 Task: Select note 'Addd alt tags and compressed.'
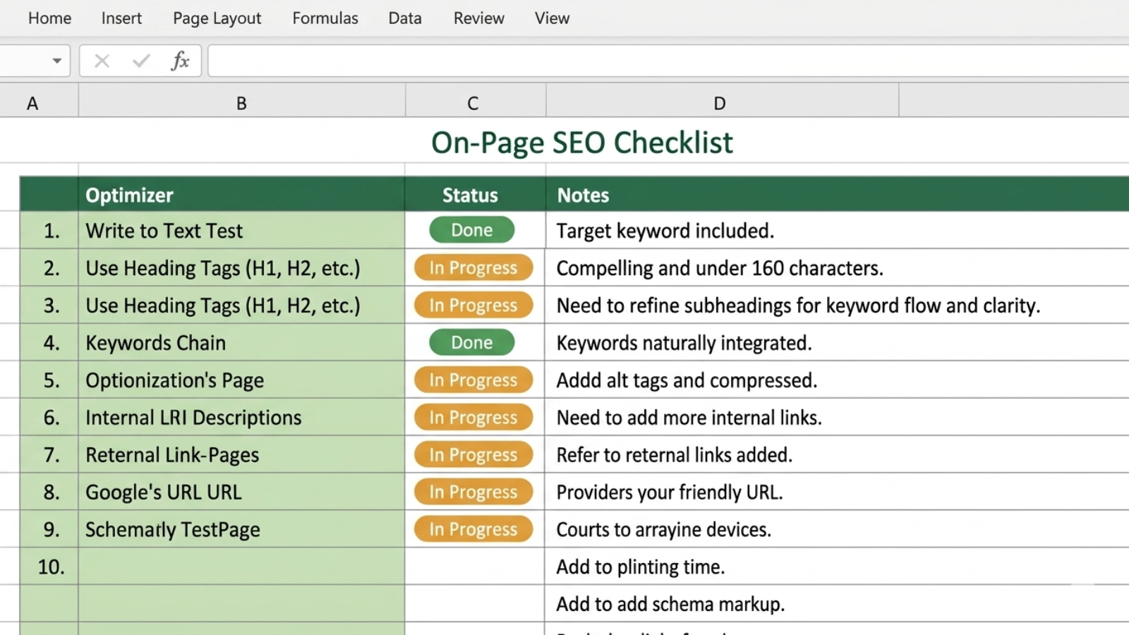pyautogui.click(x=837, y=380)
